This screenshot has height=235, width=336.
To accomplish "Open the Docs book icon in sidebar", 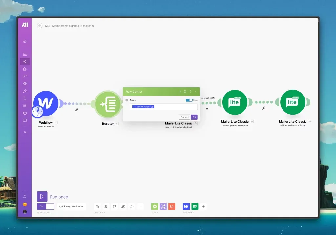I will 25,120.
